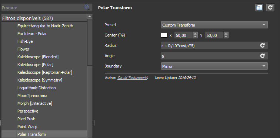Click the Polar Transform panel title
Viewport: 280px width, 138px height.
pyautogui.click(x=115, y=8)
